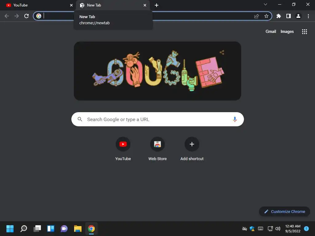Click the network status tray icon
The width and height of the screenshot is (315, 236).
(270, 229)
